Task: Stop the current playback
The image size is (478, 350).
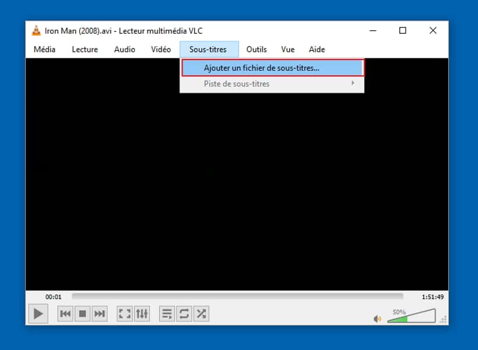Action: pos(82,313)
